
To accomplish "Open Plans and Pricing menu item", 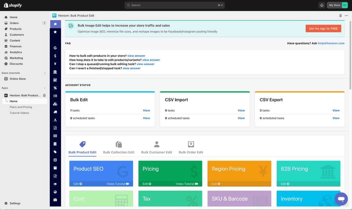I will [21, 107].
